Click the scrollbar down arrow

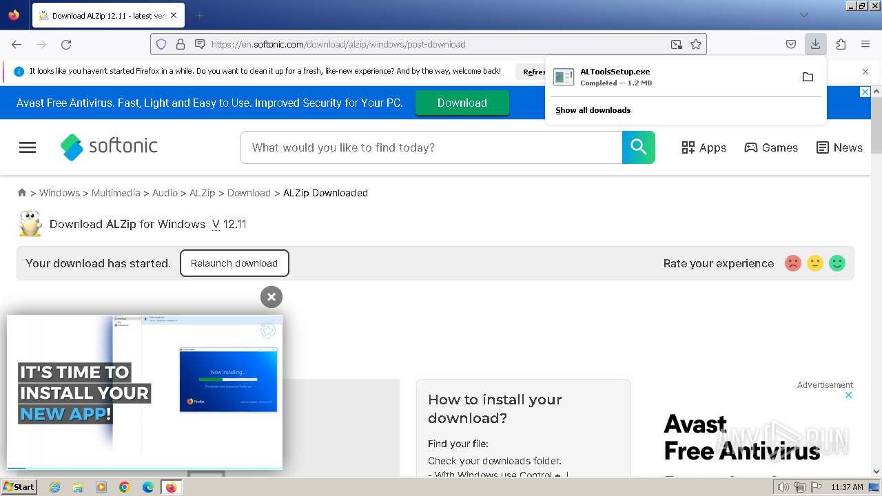point(876,472)
